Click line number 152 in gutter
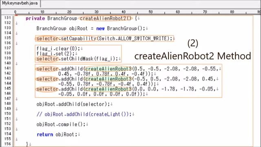Screen dimensions: 261x147 (x=7, y=124)
